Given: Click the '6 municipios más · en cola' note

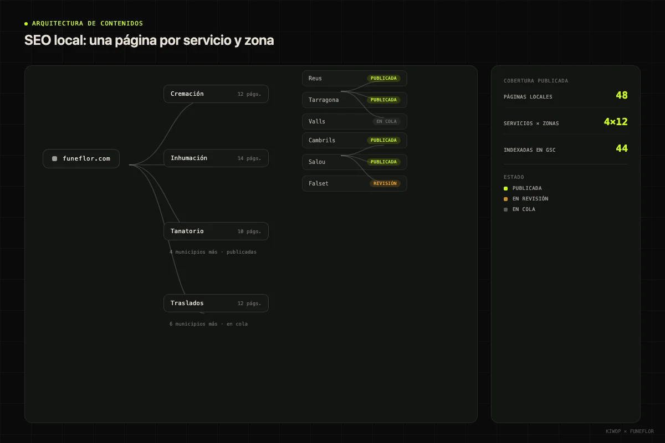Looking at the screenshot, I should pyautogui.click(x=208, y=324).
